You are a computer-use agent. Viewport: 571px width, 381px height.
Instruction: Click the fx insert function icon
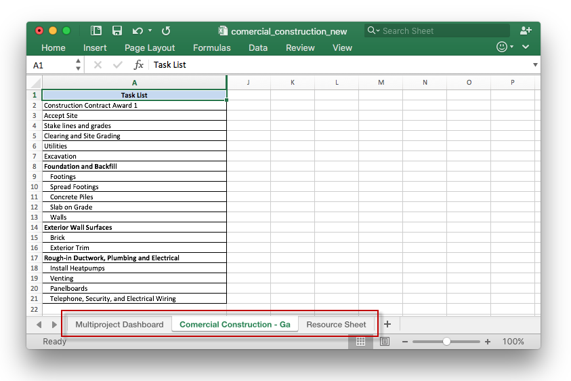coord(139,65)
